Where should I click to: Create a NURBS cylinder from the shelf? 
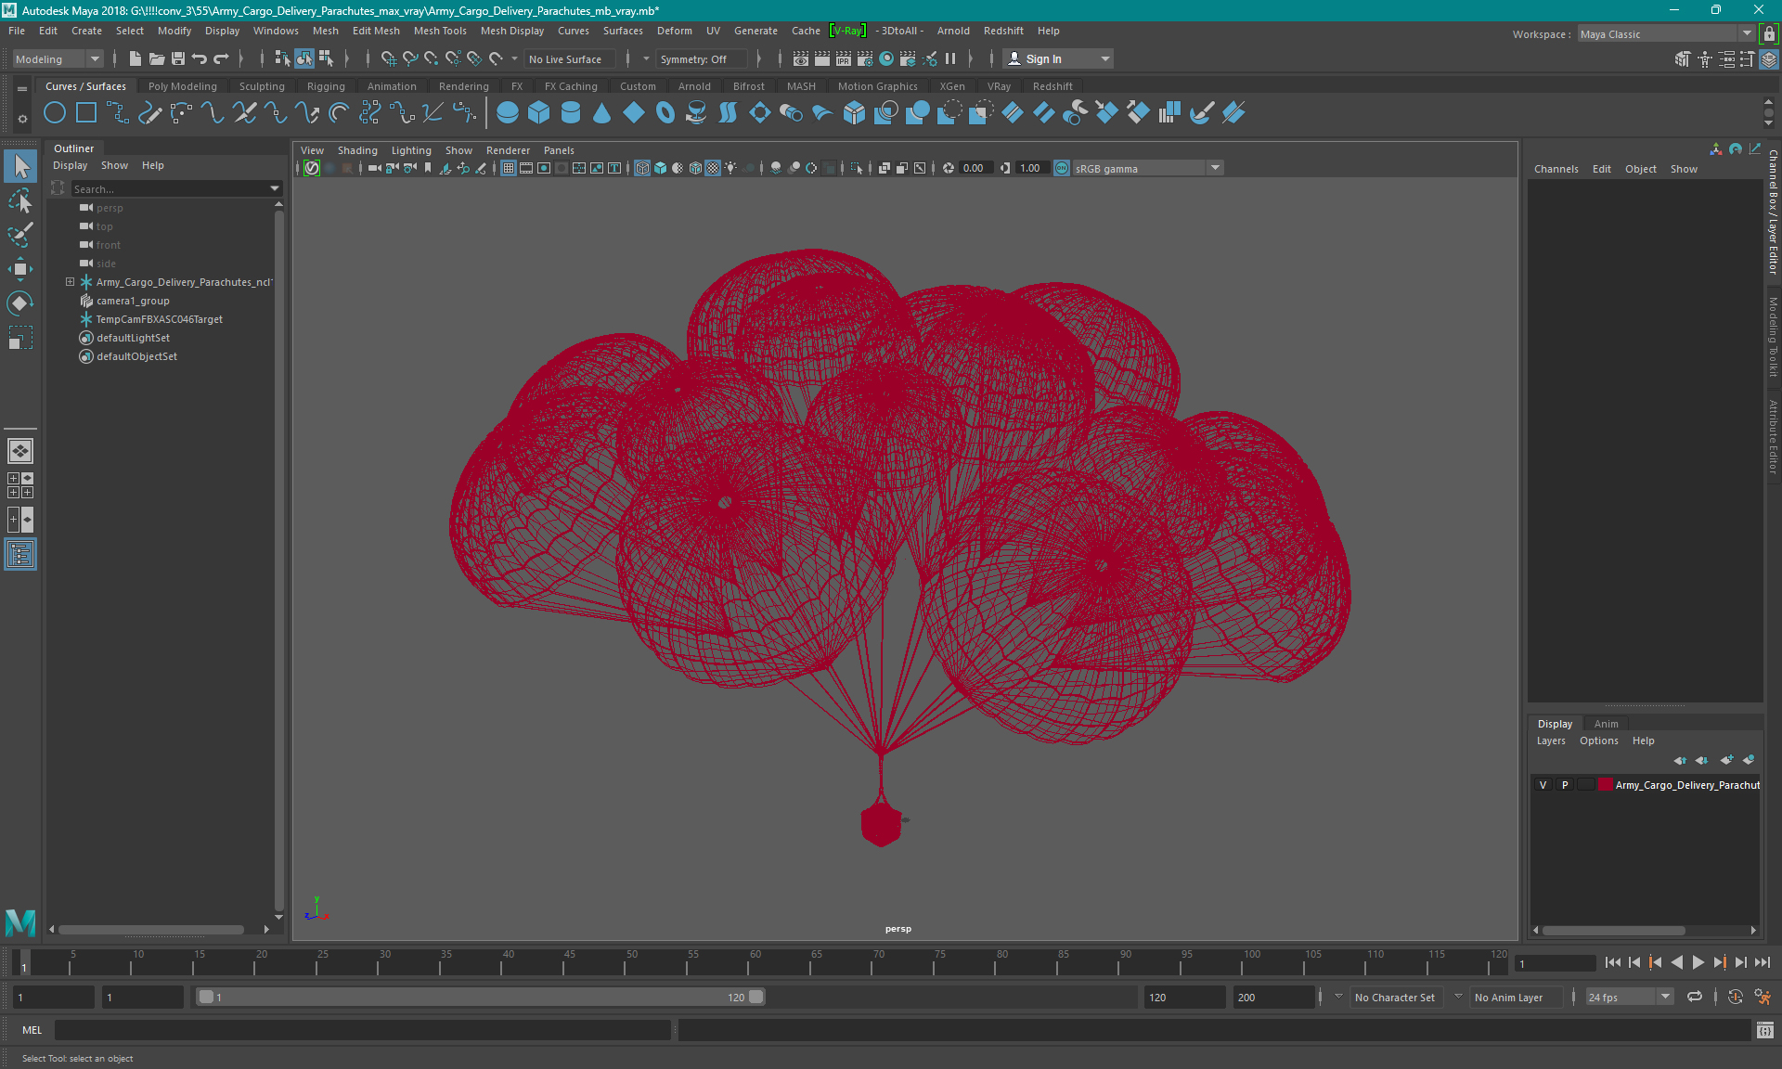tap(571, 113)
